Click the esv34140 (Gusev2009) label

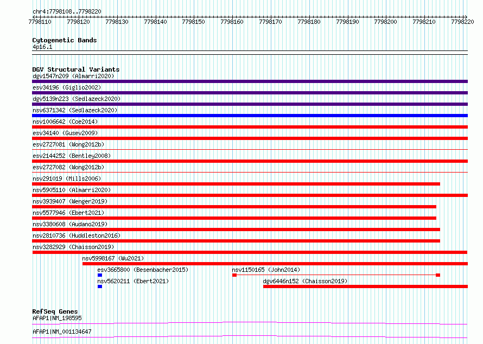tap(65, 133)
